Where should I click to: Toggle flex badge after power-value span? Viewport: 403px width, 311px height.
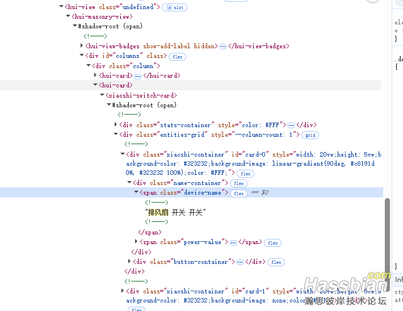[x=273, y=243]
